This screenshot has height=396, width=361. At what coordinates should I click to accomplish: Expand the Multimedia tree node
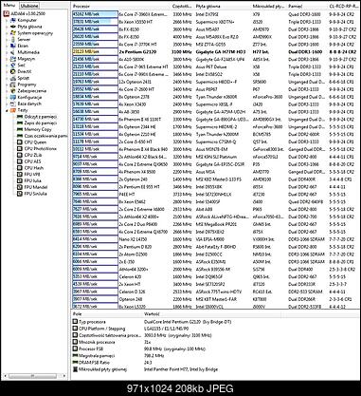[7, 52]
